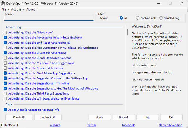
Task: Open the website link in footer
Action: [x=55, y=125]
